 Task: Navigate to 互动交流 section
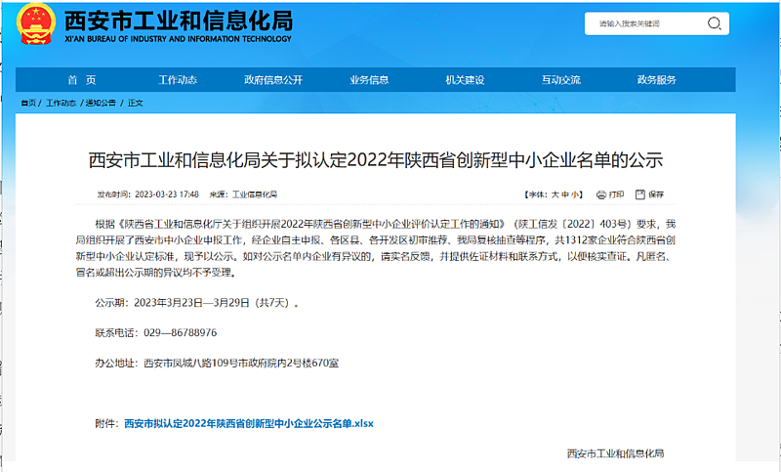560,80
